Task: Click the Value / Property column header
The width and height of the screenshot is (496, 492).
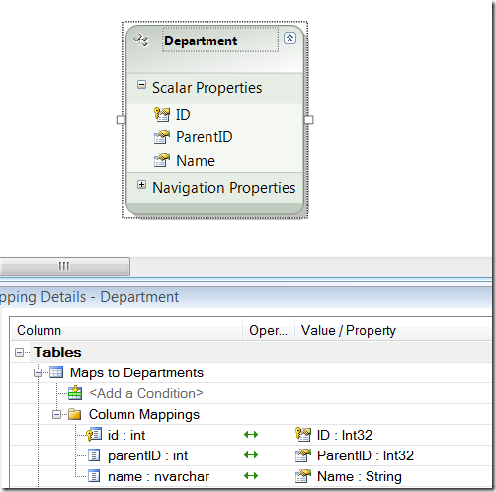Action: (349, 330)
